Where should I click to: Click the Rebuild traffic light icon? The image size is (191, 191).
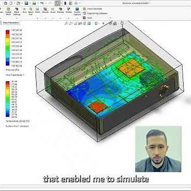click(x=65, y=3)
